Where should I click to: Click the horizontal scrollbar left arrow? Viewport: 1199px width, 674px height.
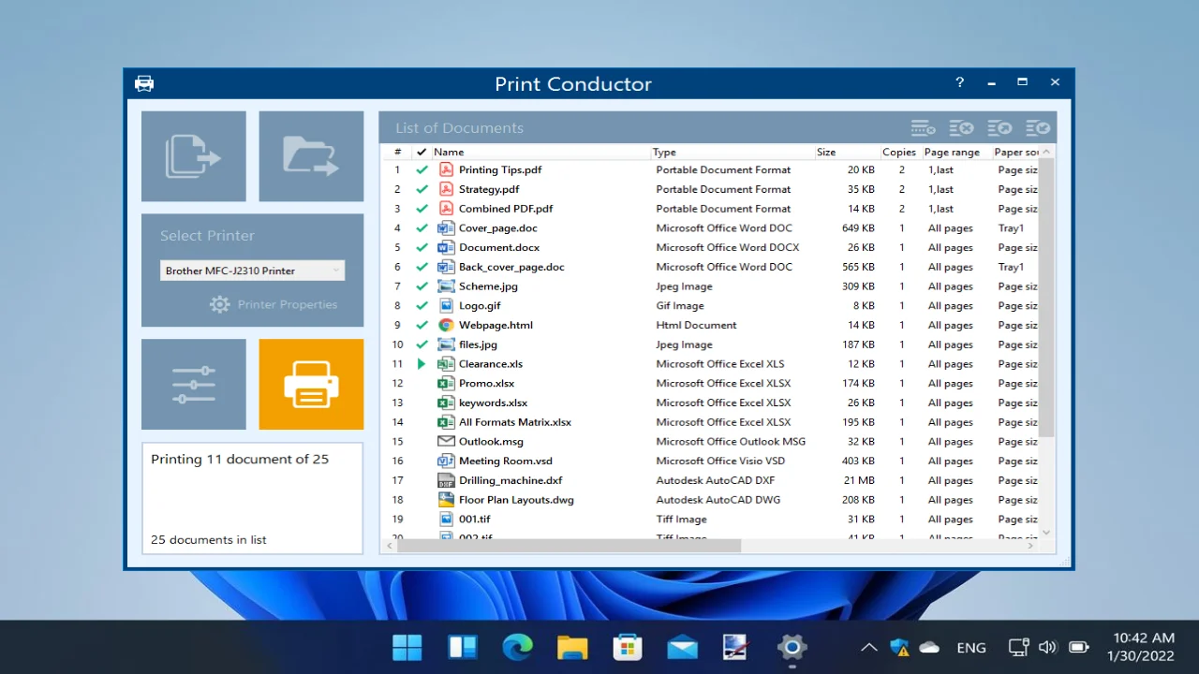pyautogui.click(x=390, y=546)
